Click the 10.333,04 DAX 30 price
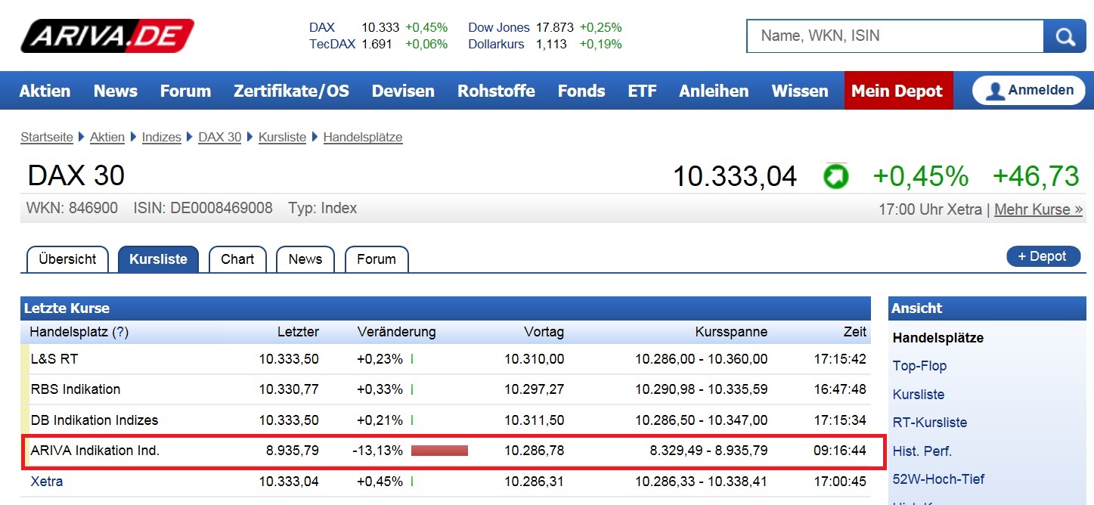This screenshot has width=1094, height=505. [735, 177]
